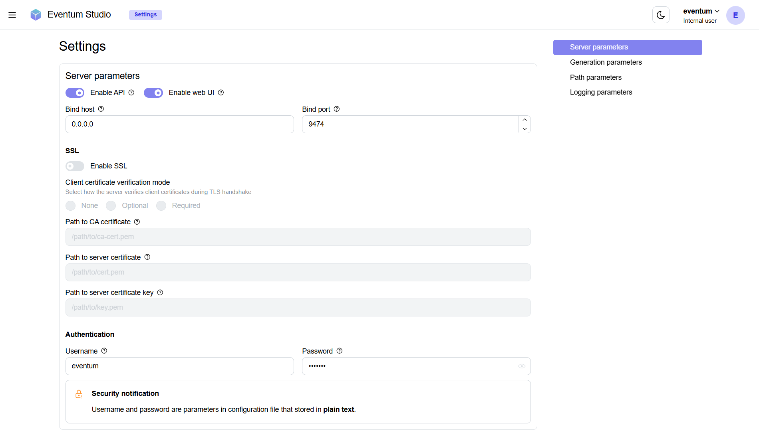The image size is (759, 431).
Task: Click the help icon beside Bind host
Action: point(101,109)
